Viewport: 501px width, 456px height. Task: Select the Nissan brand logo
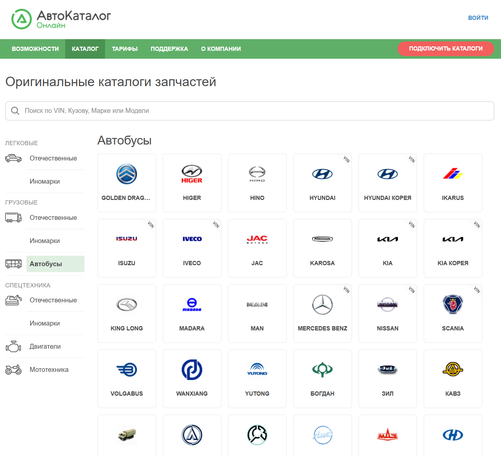(x=388, y=305)
